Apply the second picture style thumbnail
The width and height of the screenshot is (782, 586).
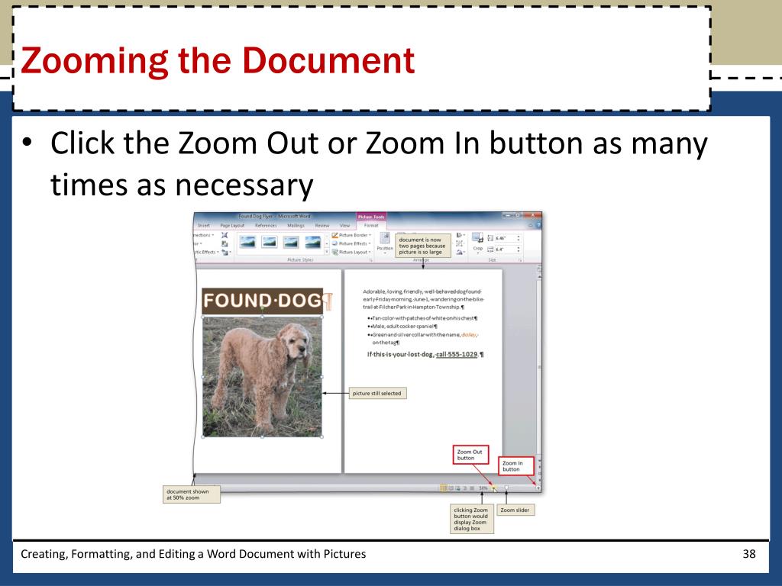270,242
